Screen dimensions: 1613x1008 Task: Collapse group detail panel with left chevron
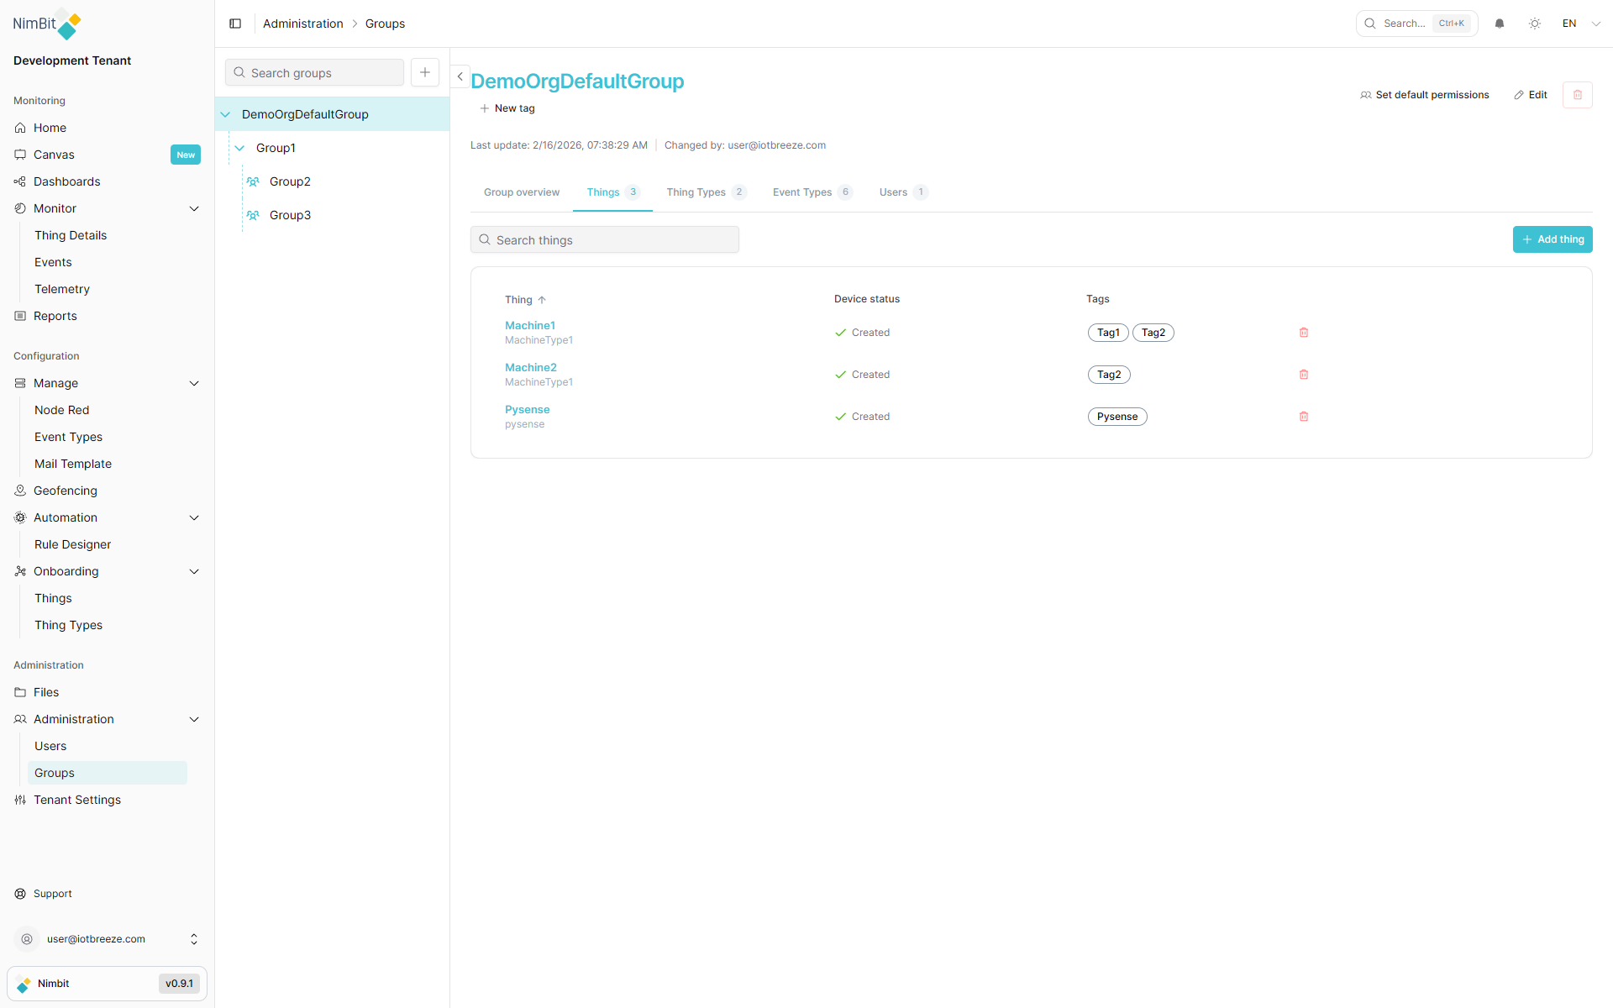click(x=460, y=76)
